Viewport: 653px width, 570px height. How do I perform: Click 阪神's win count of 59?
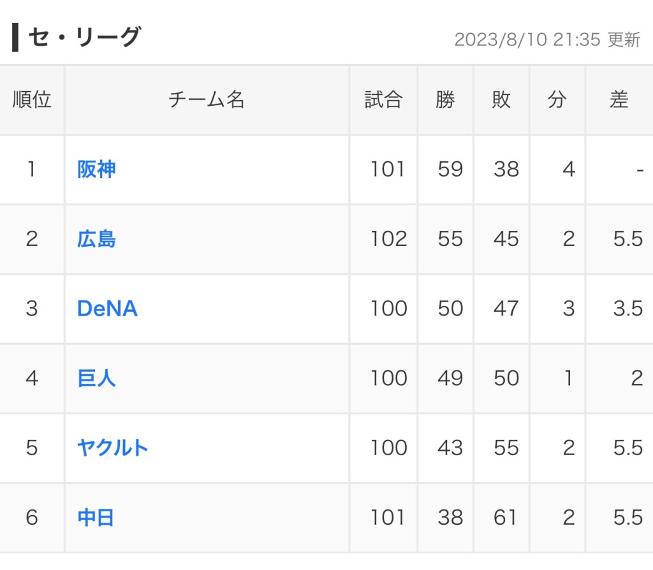(x=450, y=170)
